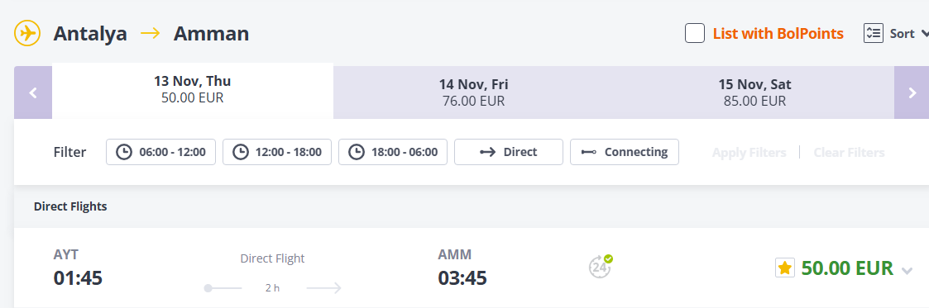
Task: Click the yellow arrow between Antalya and Amman
Action: [151, 33]
